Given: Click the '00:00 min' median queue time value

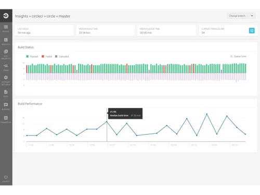Looking at the screenshot, I should point(146,33).
